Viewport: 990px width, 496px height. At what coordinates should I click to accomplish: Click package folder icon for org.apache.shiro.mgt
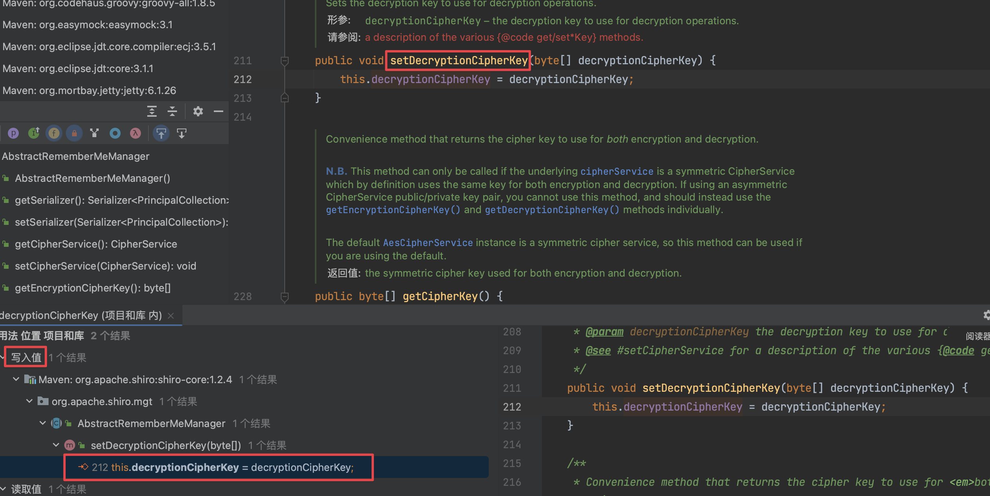[43, 401]
